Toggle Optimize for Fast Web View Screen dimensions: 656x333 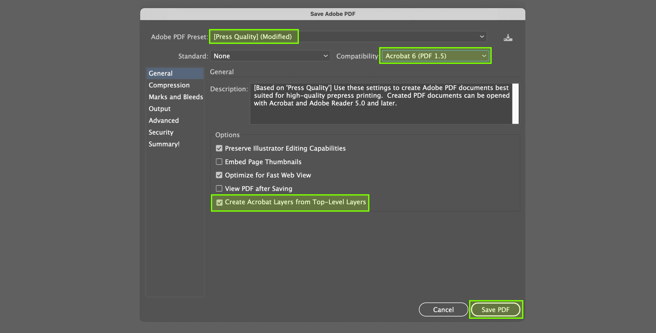219,175
